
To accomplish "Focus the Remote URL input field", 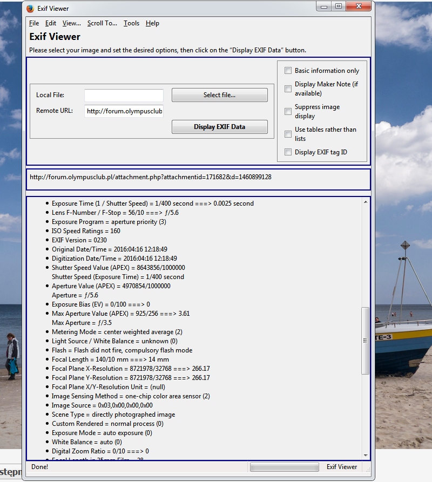I will click(124, 112).
